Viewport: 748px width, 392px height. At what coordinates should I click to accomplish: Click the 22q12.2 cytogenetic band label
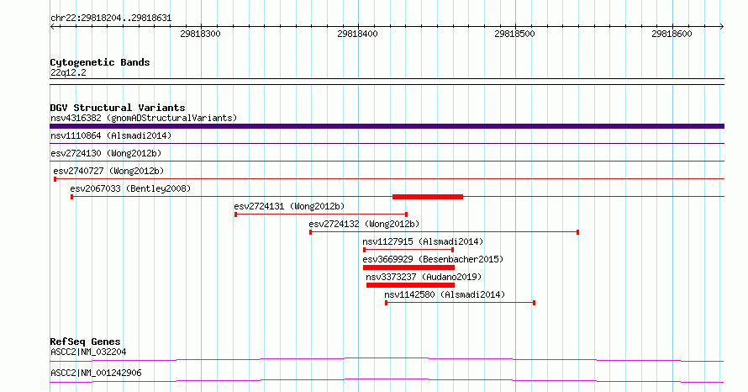point(68,72)
